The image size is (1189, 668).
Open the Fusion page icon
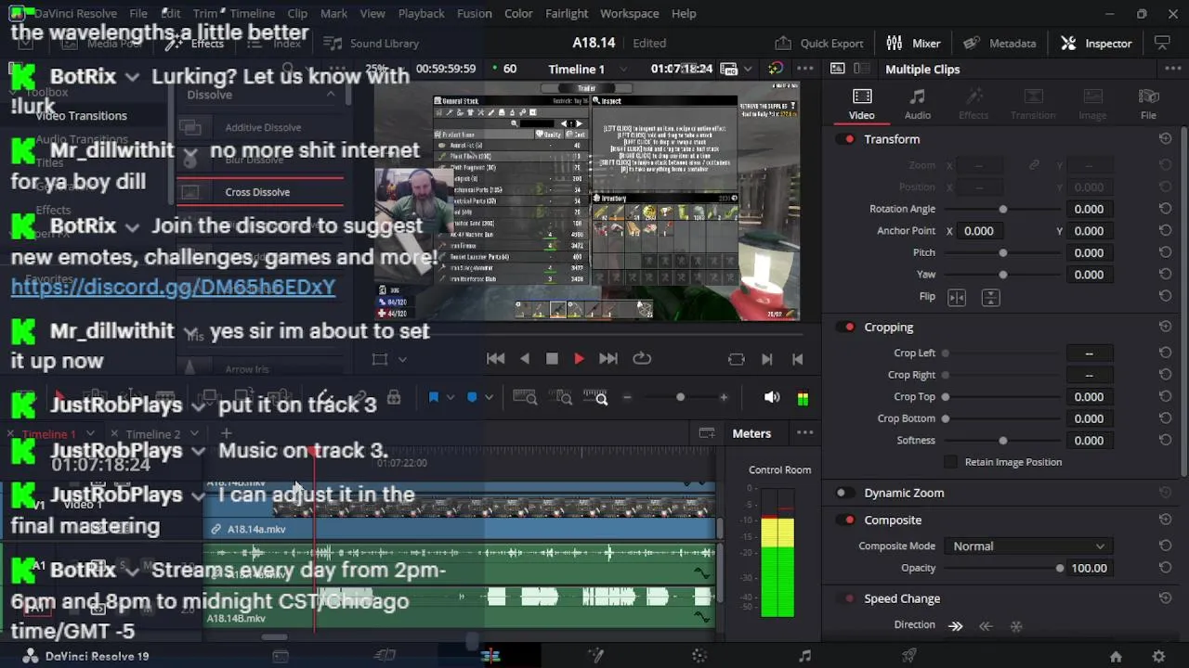595,656
